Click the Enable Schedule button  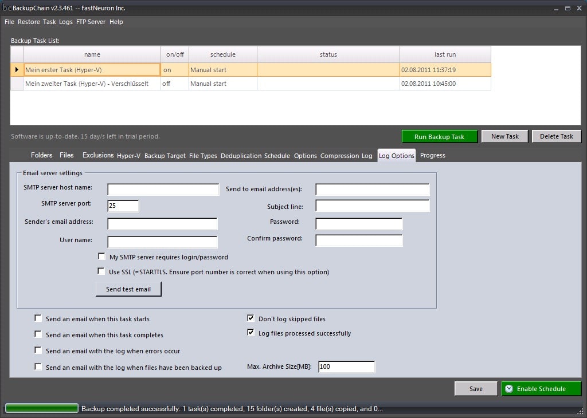tap(541, 389)
